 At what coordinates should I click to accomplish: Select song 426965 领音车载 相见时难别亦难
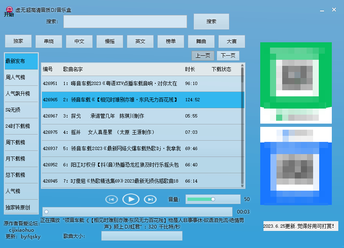[142, 100]
